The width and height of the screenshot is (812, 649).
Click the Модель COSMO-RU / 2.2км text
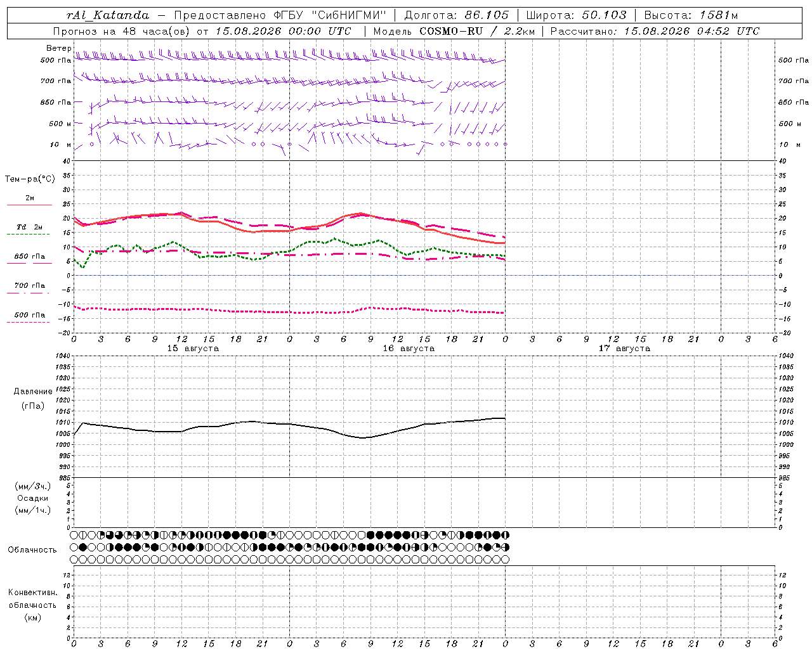[454, 31]
